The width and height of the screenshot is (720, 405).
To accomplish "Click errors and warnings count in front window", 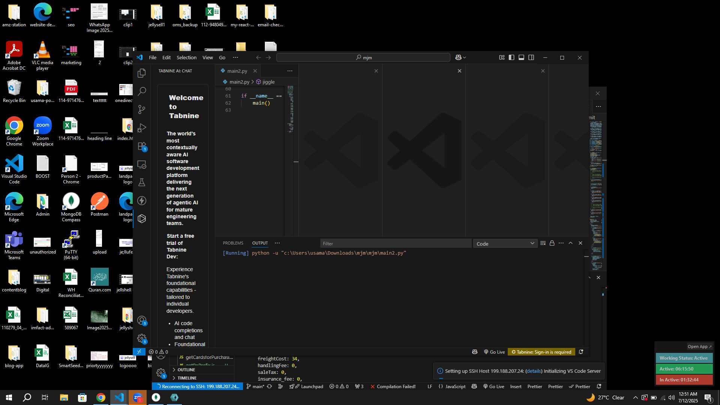I will point(158,352).
